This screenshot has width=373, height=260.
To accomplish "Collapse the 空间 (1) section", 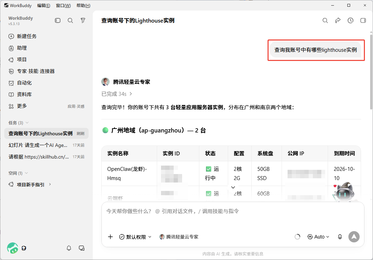I will [26, 173].
